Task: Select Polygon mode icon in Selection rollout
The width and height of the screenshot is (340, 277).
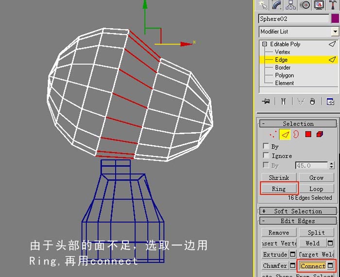Action: tap(308, 135)
